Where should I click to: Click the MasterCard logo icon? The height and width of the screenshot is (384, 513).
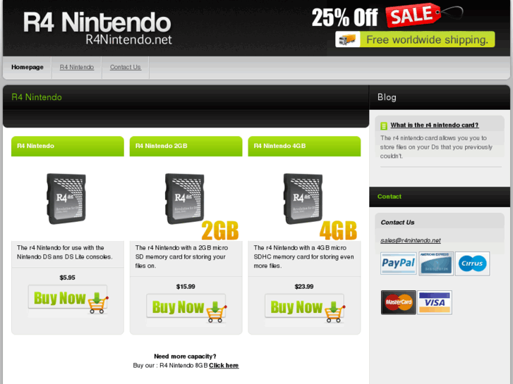(x=398, y=302)
